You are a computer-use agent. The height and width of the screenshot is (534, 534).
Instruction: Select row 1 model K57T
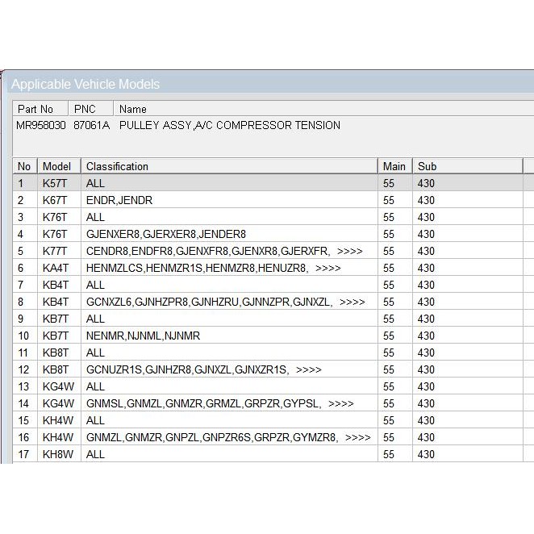click(55, 183)
